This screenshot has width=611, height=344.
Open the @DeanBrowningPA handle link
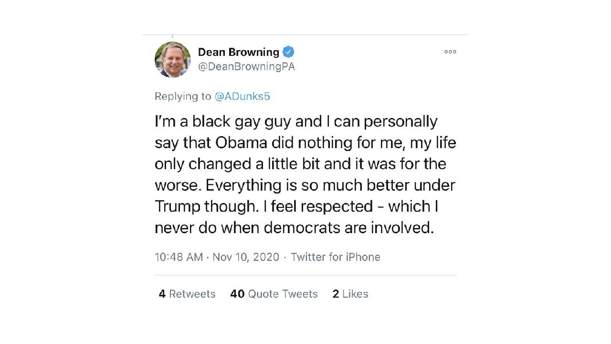pyautogui.click(x=246, y=67)
